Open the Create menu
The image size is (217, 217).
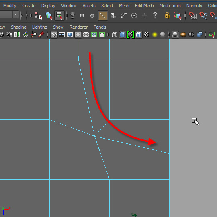(x=29, y=6)
